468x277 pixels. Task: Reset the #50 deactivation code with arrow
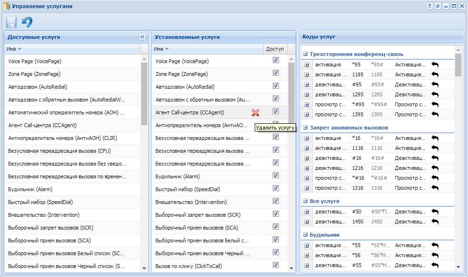coord(435,212)
